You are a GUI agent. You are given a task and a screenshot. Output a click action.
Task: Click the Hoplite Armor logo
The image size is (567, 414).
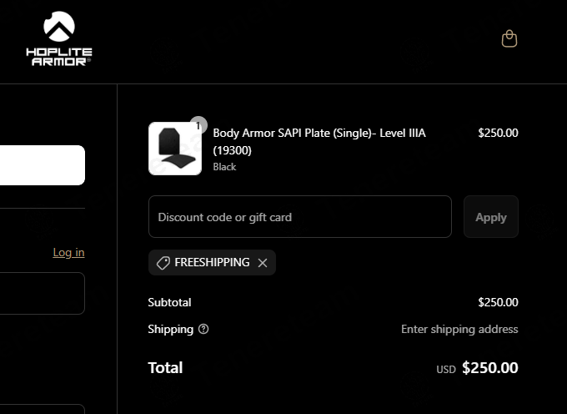(x=58, y=38)
